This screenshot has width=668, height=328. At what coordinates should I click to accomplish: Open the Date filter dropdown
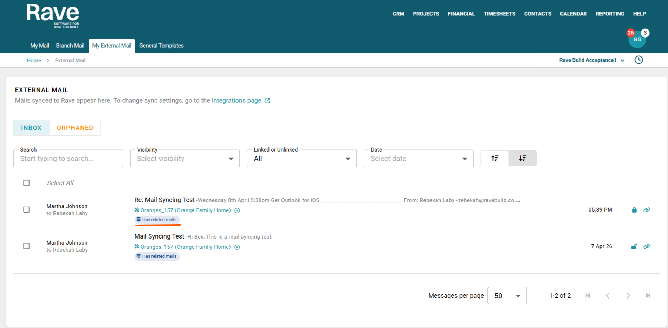pos(419,159)
